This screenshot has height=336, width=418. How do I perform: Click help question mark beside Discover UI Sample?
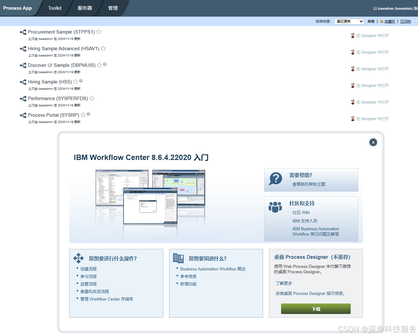pos(105,64)
